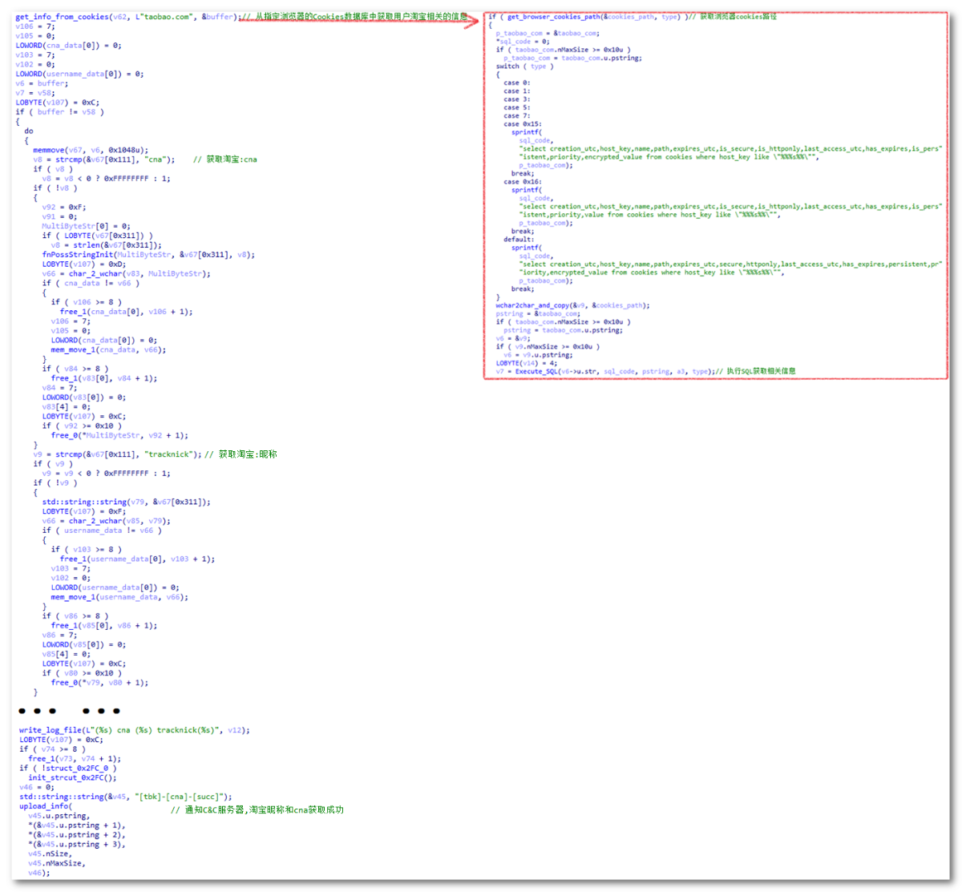962x892 pixels.
Task: Click the final argument 'v46);'
Action: point(39,873)
